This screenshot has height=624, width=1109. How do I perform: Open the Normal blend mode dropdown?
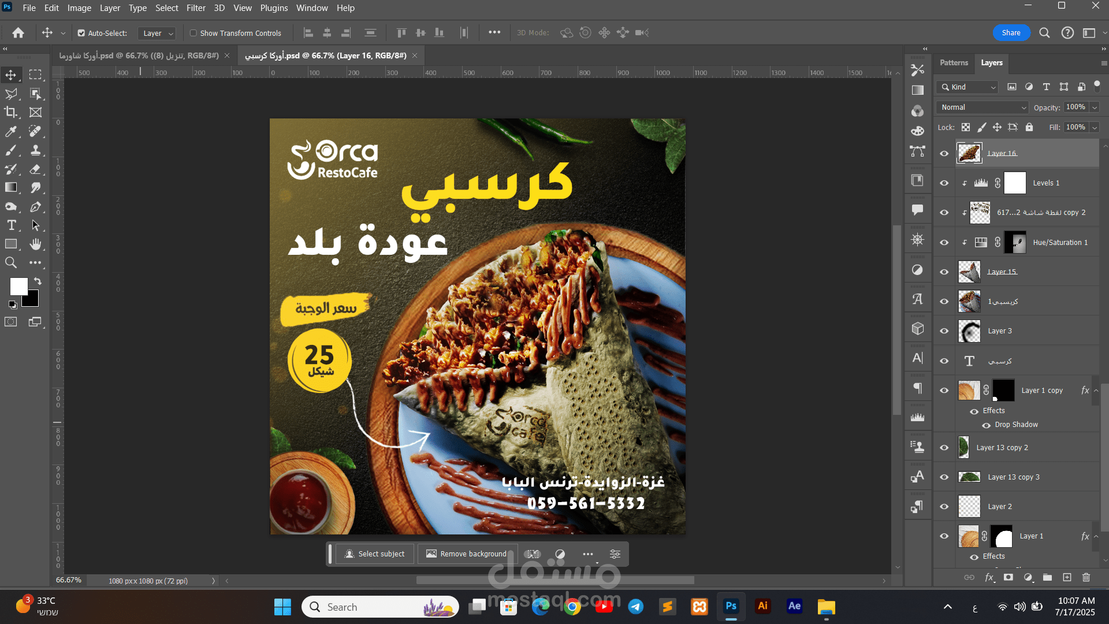tap(982, 107)
